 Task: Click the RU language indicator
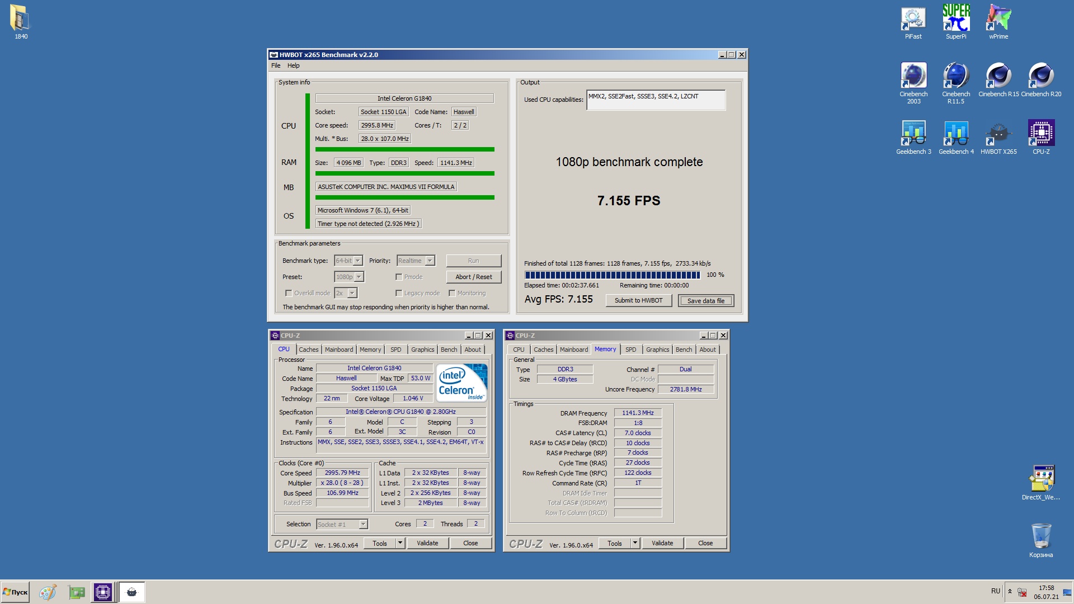point(995,591)
